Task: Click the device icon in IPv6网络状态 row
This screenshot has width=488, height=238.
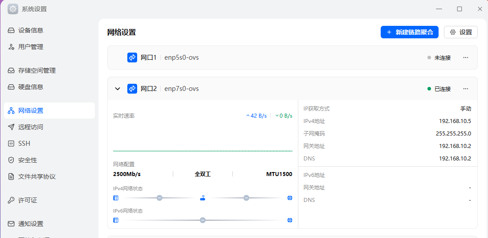Action: click(x=116, y=220)
